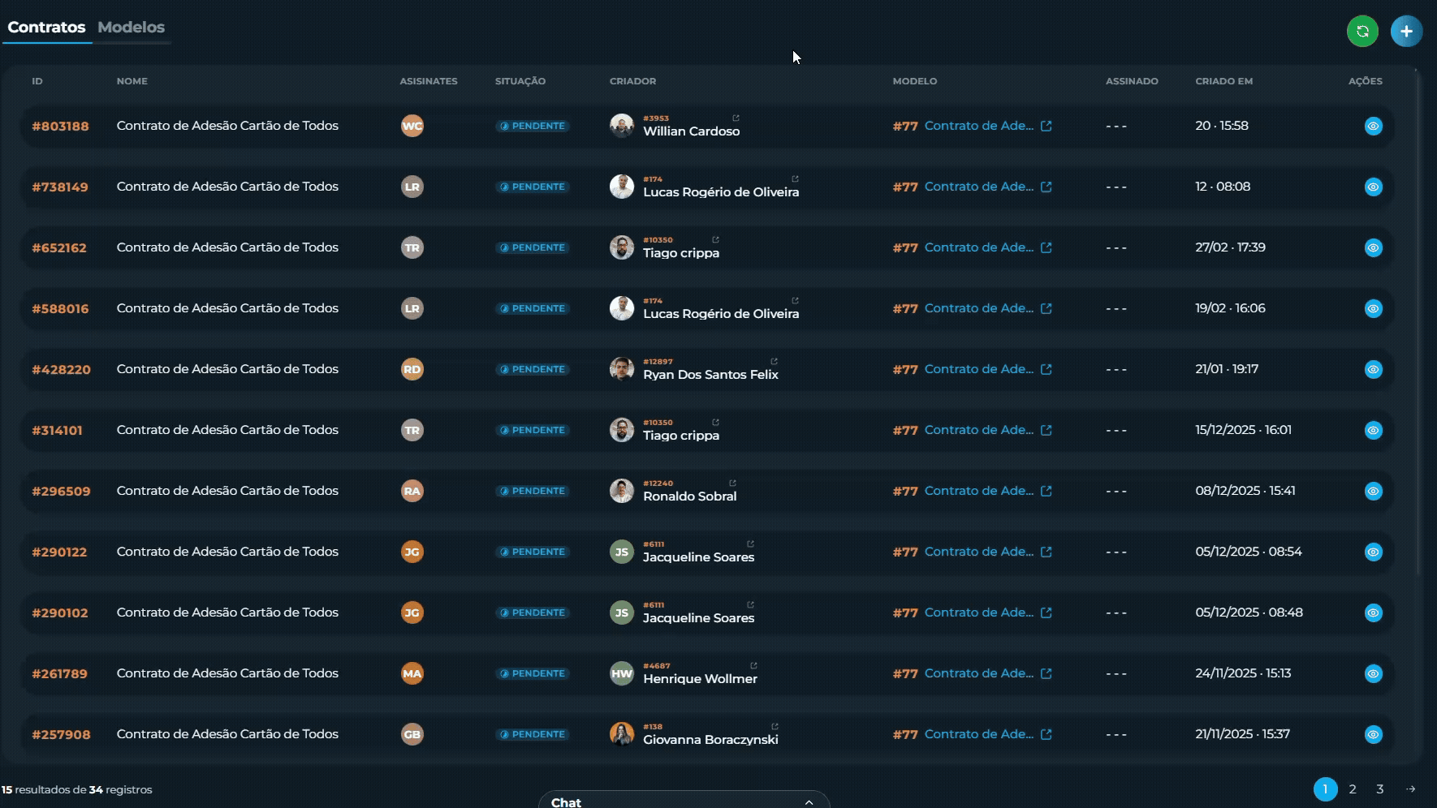The height and width of the screenshot is (808, 1437).
Task: View contract #314101 via eye icon
Action: click(x=1373, y=430)
